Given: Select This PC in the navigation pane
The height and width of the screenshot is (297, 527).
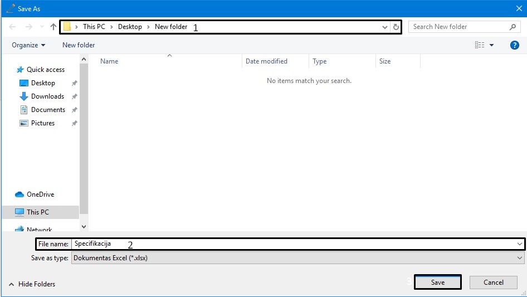Looking at the screenshot, I should 38,212.
